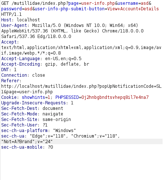Click the 'if,image/webp,*/*;q=0.8' line
167x180 pixels.
pyautogui.click(x=31, y=53)
